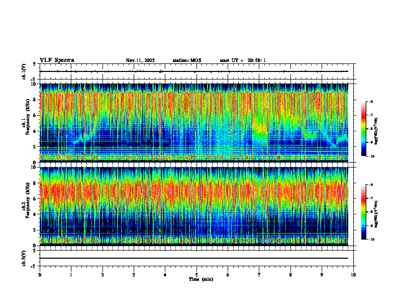The width and height of the screenshot is (398, 308).
Task: Click the ch.1 spectrogram color scale bar
Action: (363, 129)
